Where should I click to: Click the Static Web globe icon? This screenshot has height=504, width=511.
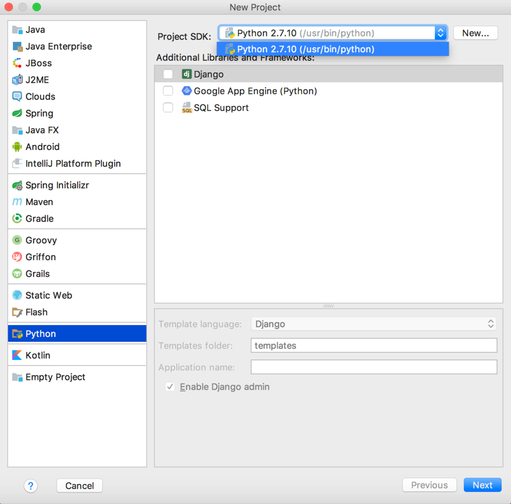(x=17, y=295)
